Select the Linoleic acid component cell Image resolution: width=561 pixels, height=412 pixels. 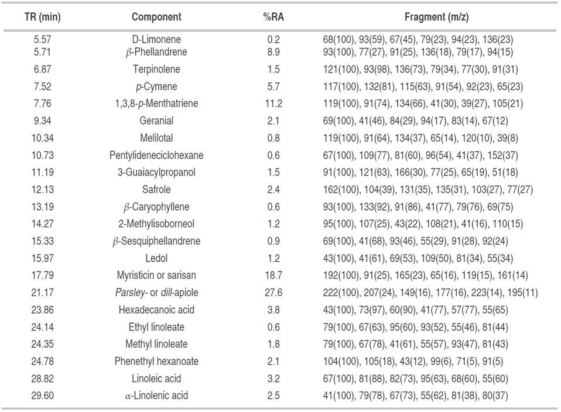(156, 379)
